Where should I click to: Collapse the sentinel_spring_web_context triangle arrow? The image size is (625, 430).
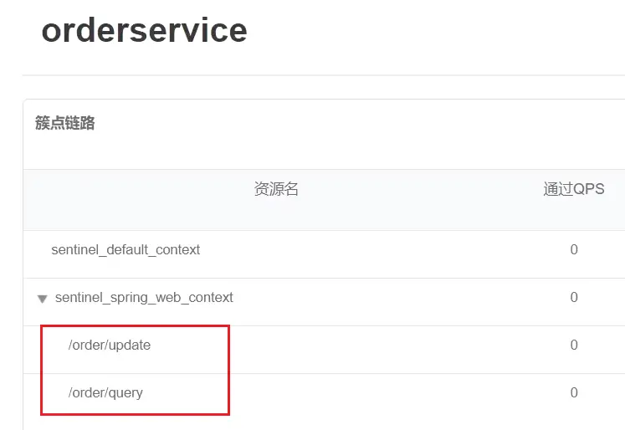tap(42, 299)
